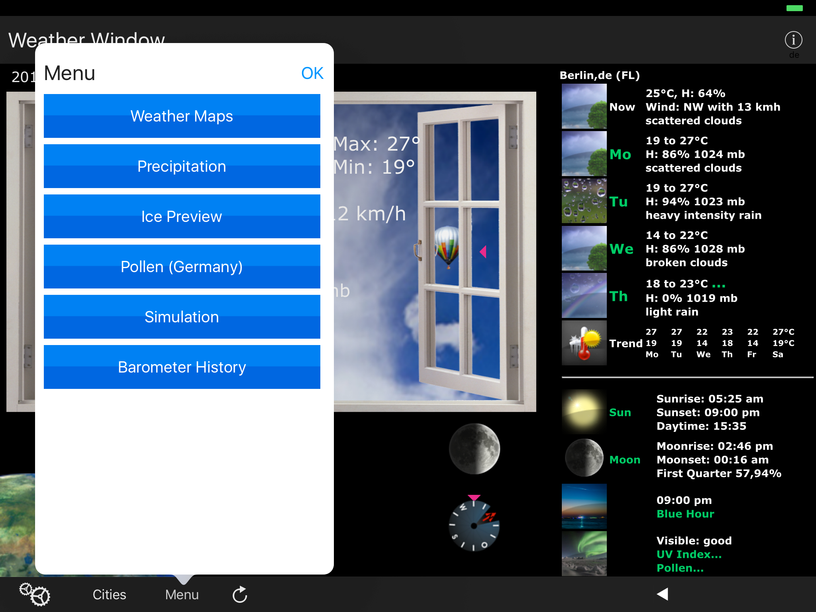The image size is (816, 612).
Task: Tap the refresh arrow icon
Action: (240, 594)
